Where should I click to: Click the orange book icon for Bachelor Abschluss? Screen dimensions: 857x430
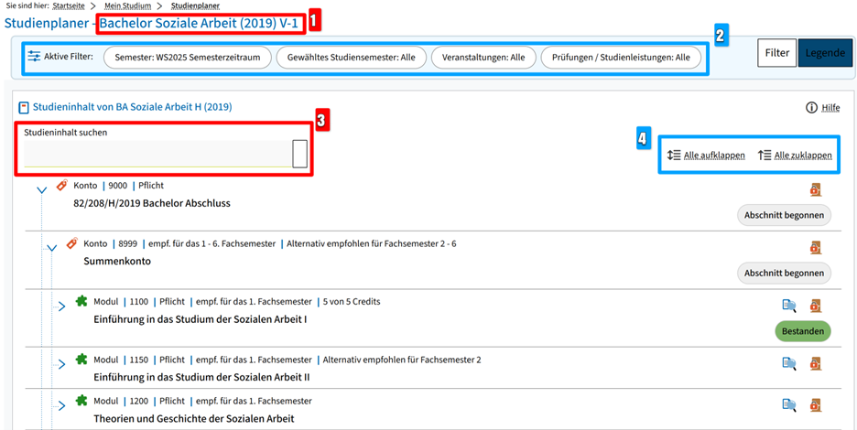pyautogui.click(x=815, y=189)
